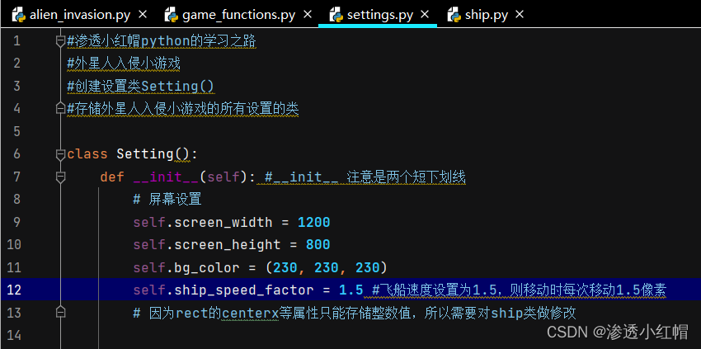Click line number 5 in the gutter

(x=16, y=131)
